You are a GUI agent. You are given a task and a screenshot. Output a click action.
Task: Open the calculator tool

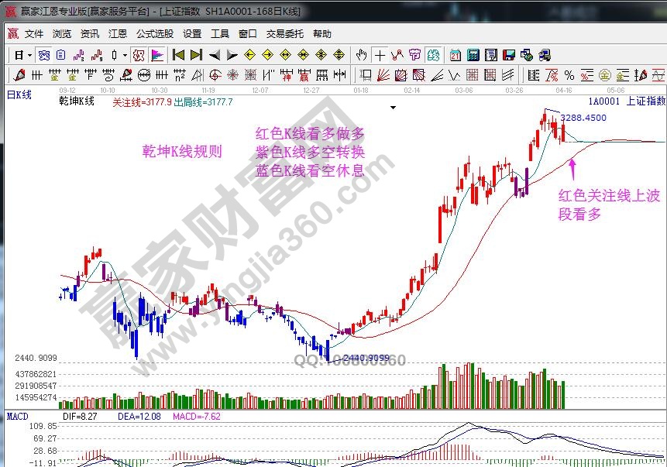pos(473,55)
